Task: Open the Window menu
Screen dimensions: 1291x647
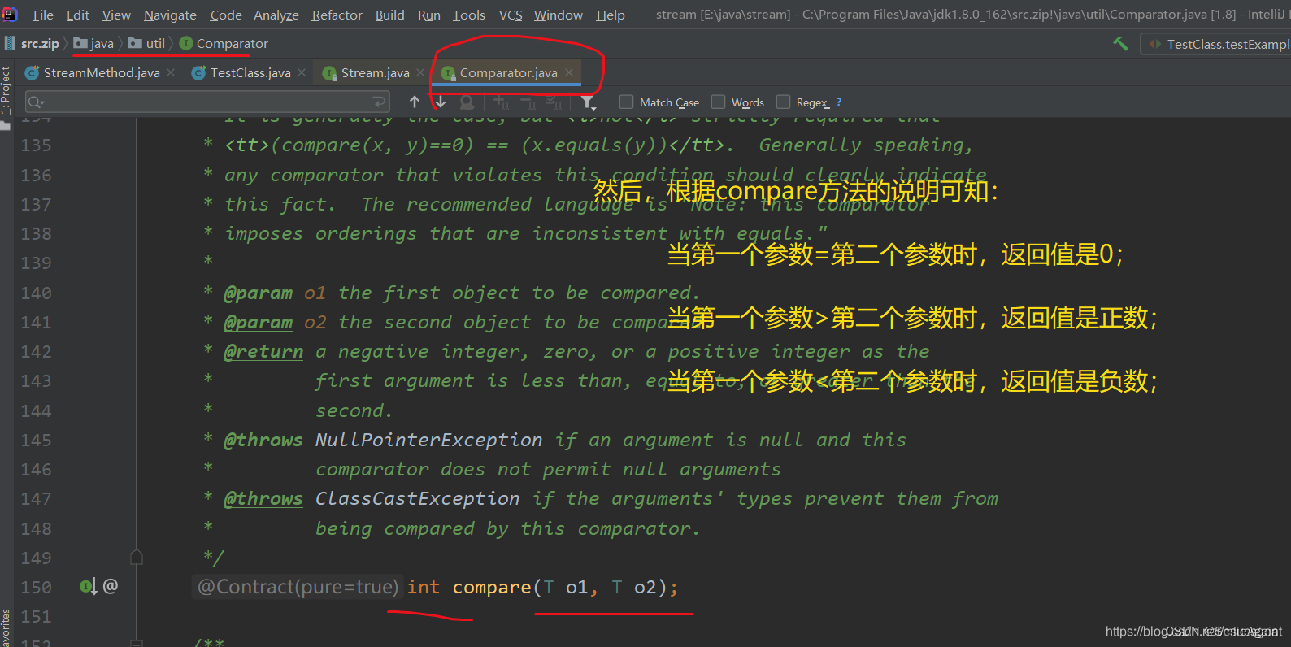Action: click(559, 15)
